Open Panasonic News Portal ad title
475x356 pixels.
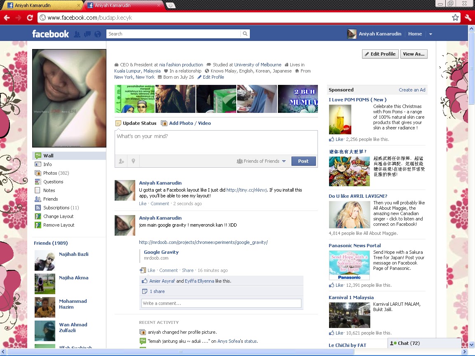coord(355,246)
